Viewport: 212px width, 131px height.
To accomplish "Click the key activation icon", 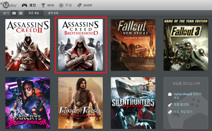I will [170, 105].
